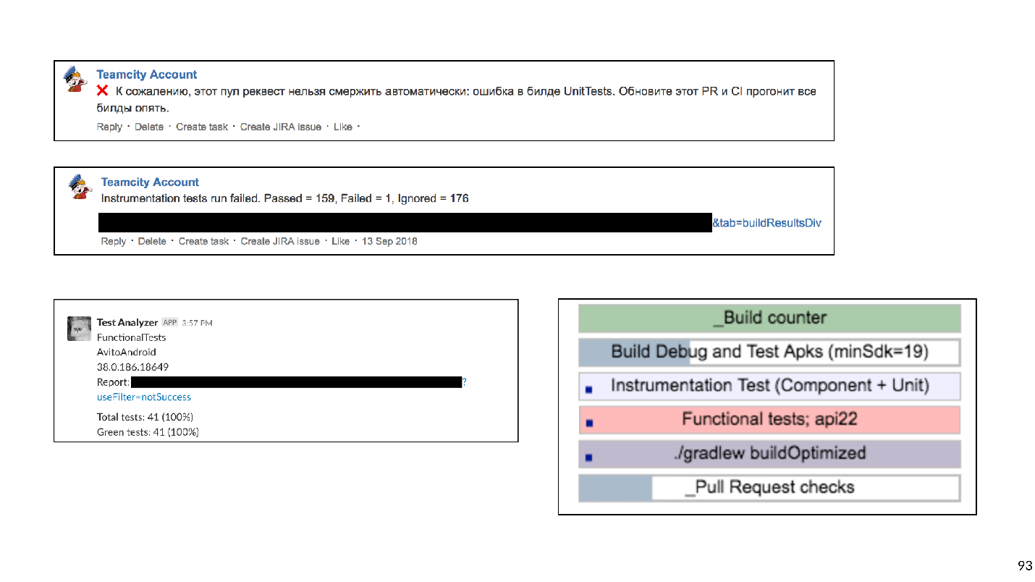The height and width of the screenshot is (582, 1035).
Task: Click the Total tests: 41 (100%) line
Action: tap(145, 417)
